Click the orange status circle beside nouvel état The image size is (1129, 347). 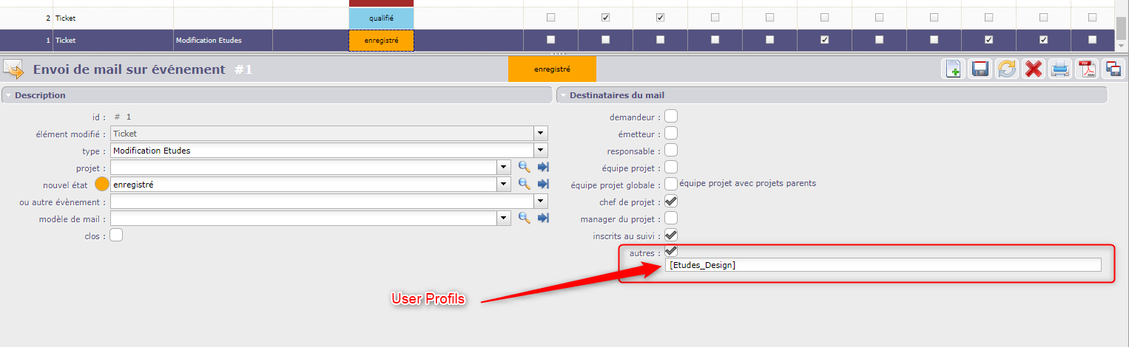click(102, 185)
